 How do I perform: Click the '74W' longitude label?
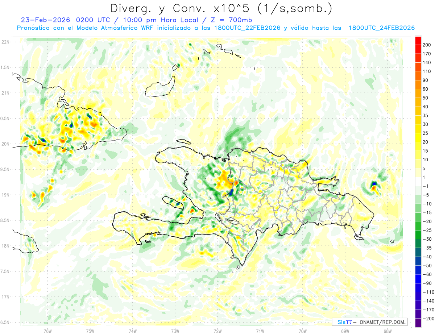pos(133,331)
